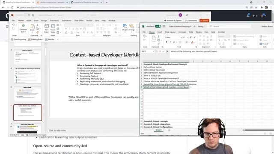Click the Italic button in Excel ribbon
Viewport: 274px width, 154px height.
[170, 42]
